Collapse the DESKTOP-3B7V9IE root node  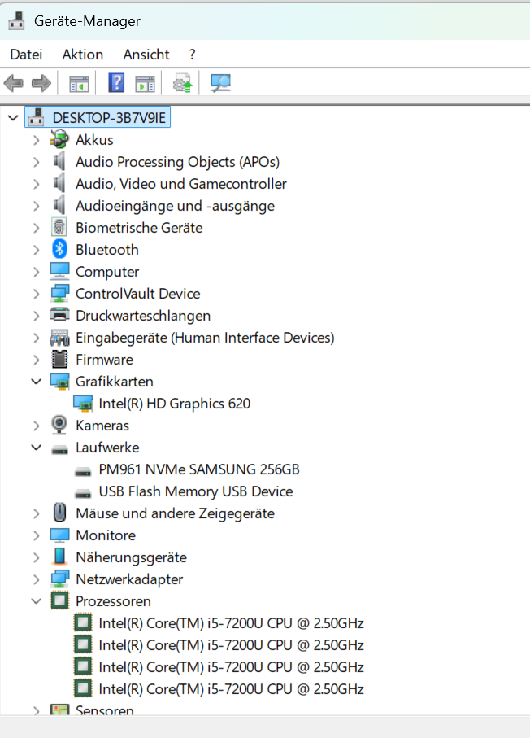pyautogui.click(x=13, y=118)
